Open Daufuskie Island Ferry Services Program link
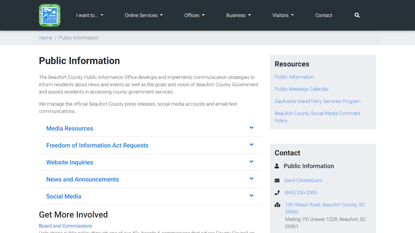 pos(317,101)
